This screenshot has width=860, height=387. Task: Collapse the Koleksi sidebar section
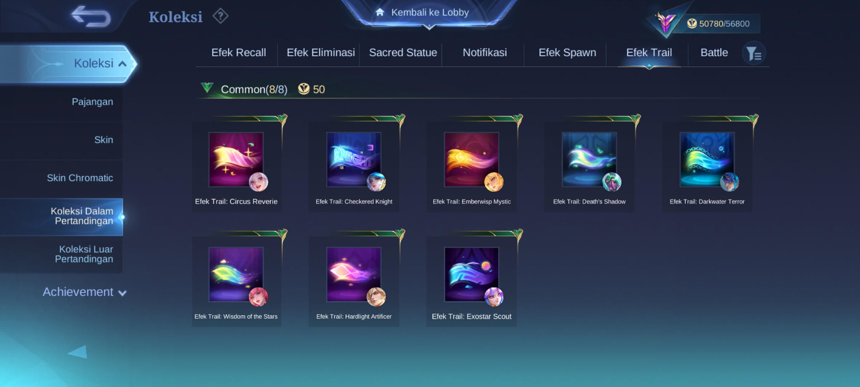122,64
